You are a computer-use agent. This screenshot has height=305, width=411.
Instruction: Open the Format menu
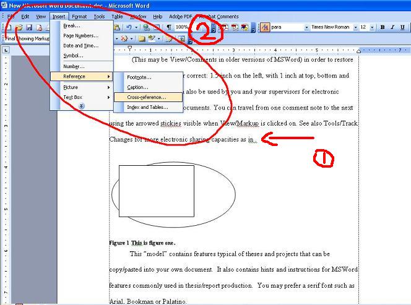(79, 17)
